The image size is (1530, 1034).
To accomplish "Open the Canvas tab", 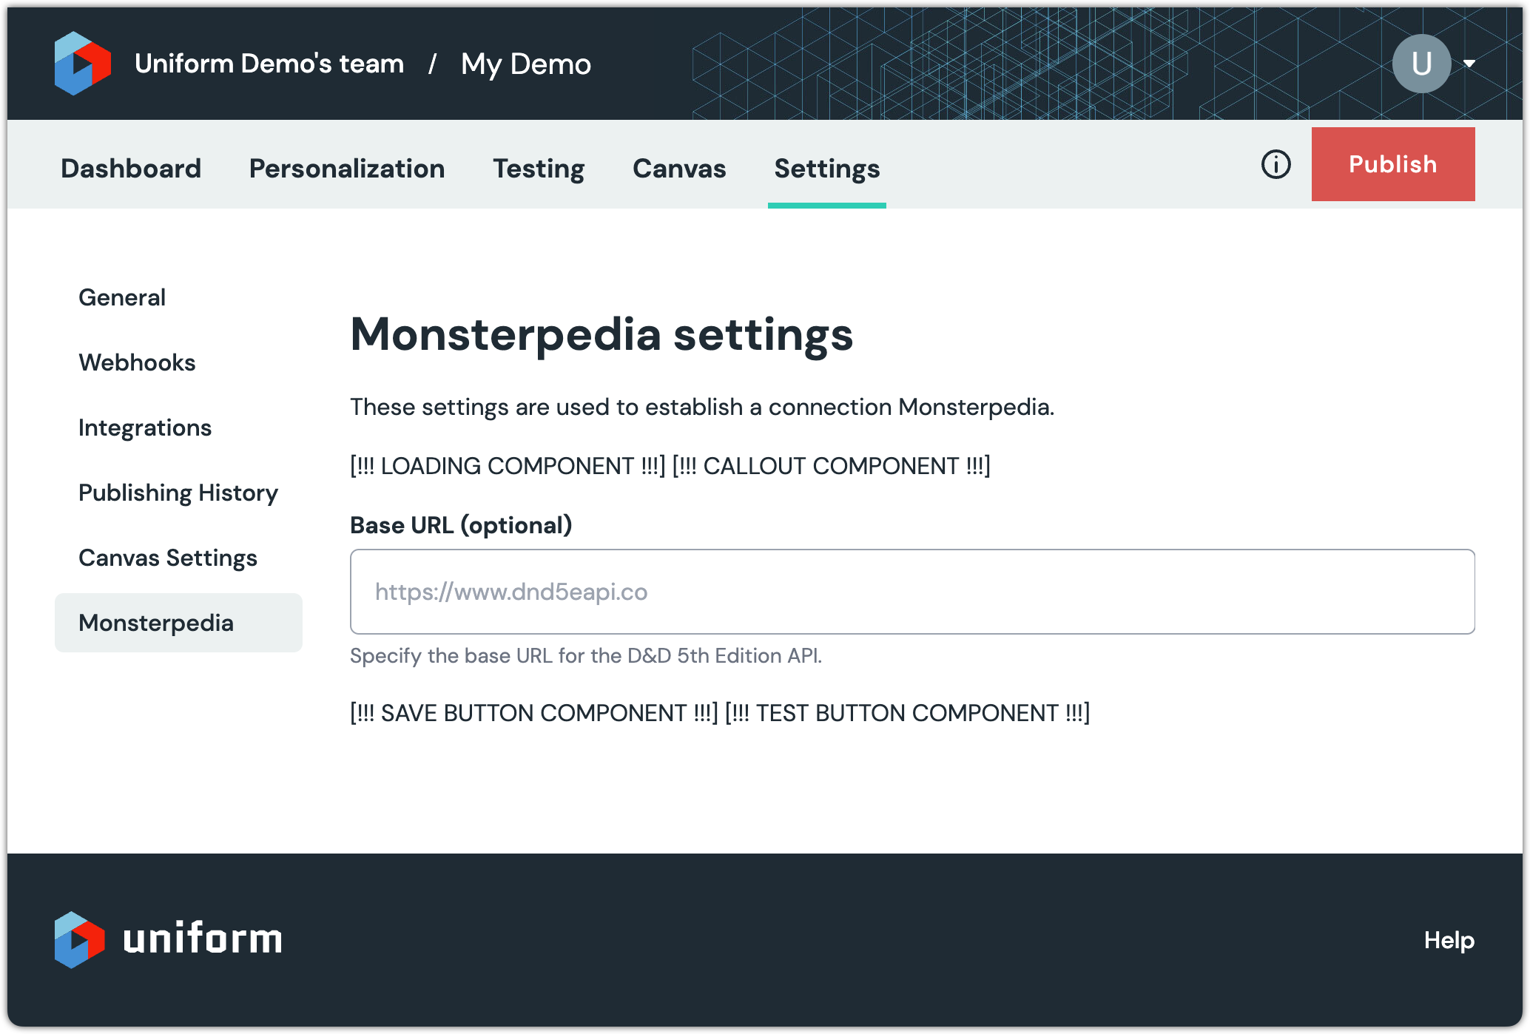I will point(679,169).
